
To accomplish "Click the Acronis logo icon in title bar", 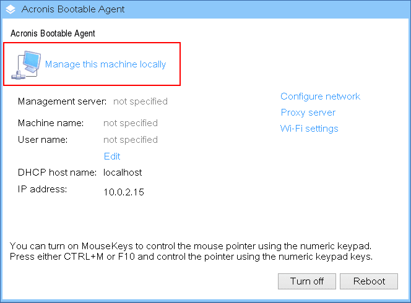I will (x=11, y=9).
